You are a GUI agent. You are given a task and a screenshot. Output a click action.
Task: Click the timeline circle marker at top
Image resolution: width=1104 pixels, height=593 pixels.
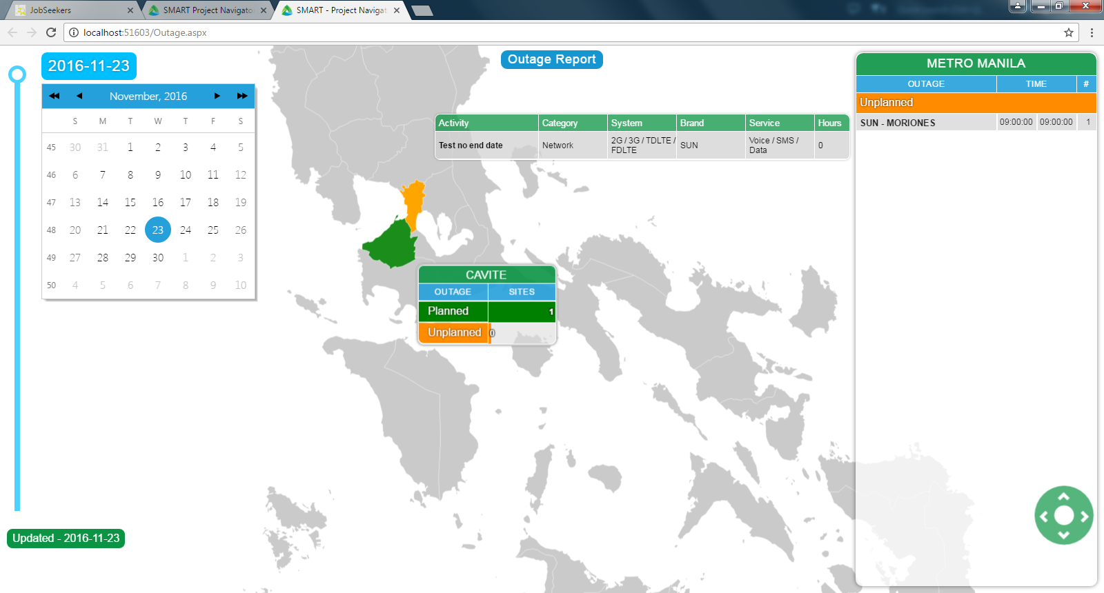pyautogui.click(x=17, y=74)
